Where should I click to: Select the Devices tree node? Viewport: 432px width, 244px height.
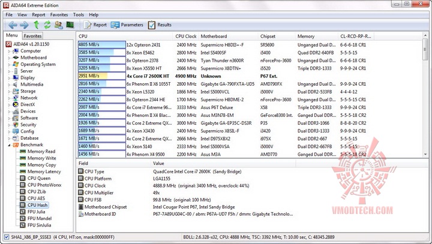28,112
